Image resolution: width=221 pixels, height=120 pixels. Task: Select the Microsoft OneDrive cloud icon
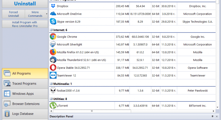[x=53, y=14]
